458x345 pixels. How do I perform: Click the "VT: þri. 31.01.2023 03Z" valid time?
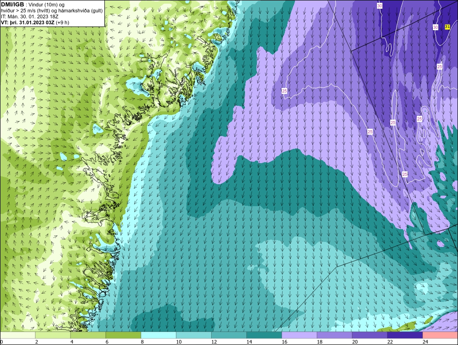click(28, 22)
